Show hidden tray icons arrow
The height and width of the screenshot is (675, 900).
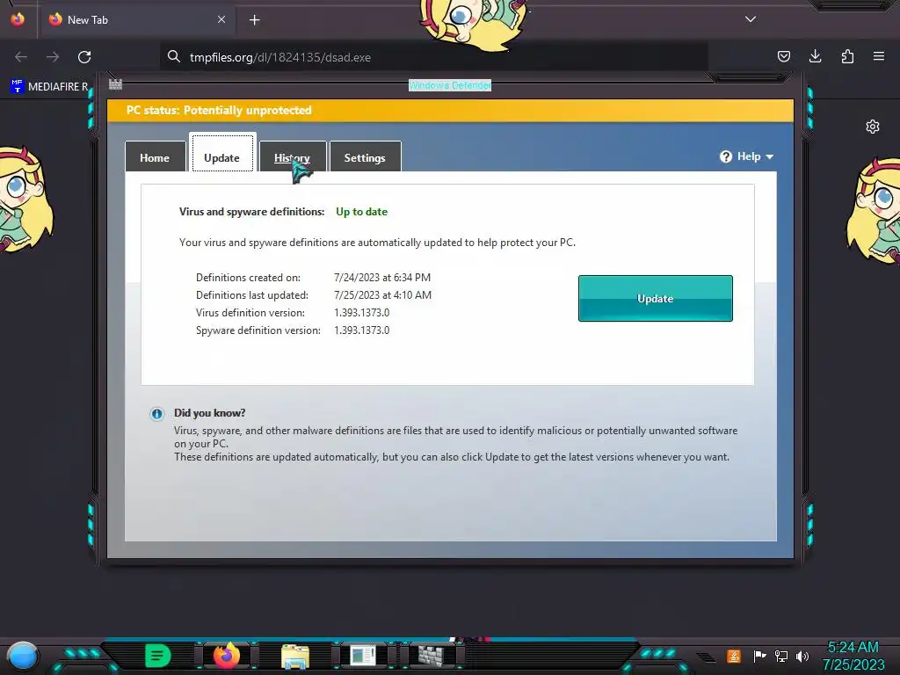[x=707, y=657]
